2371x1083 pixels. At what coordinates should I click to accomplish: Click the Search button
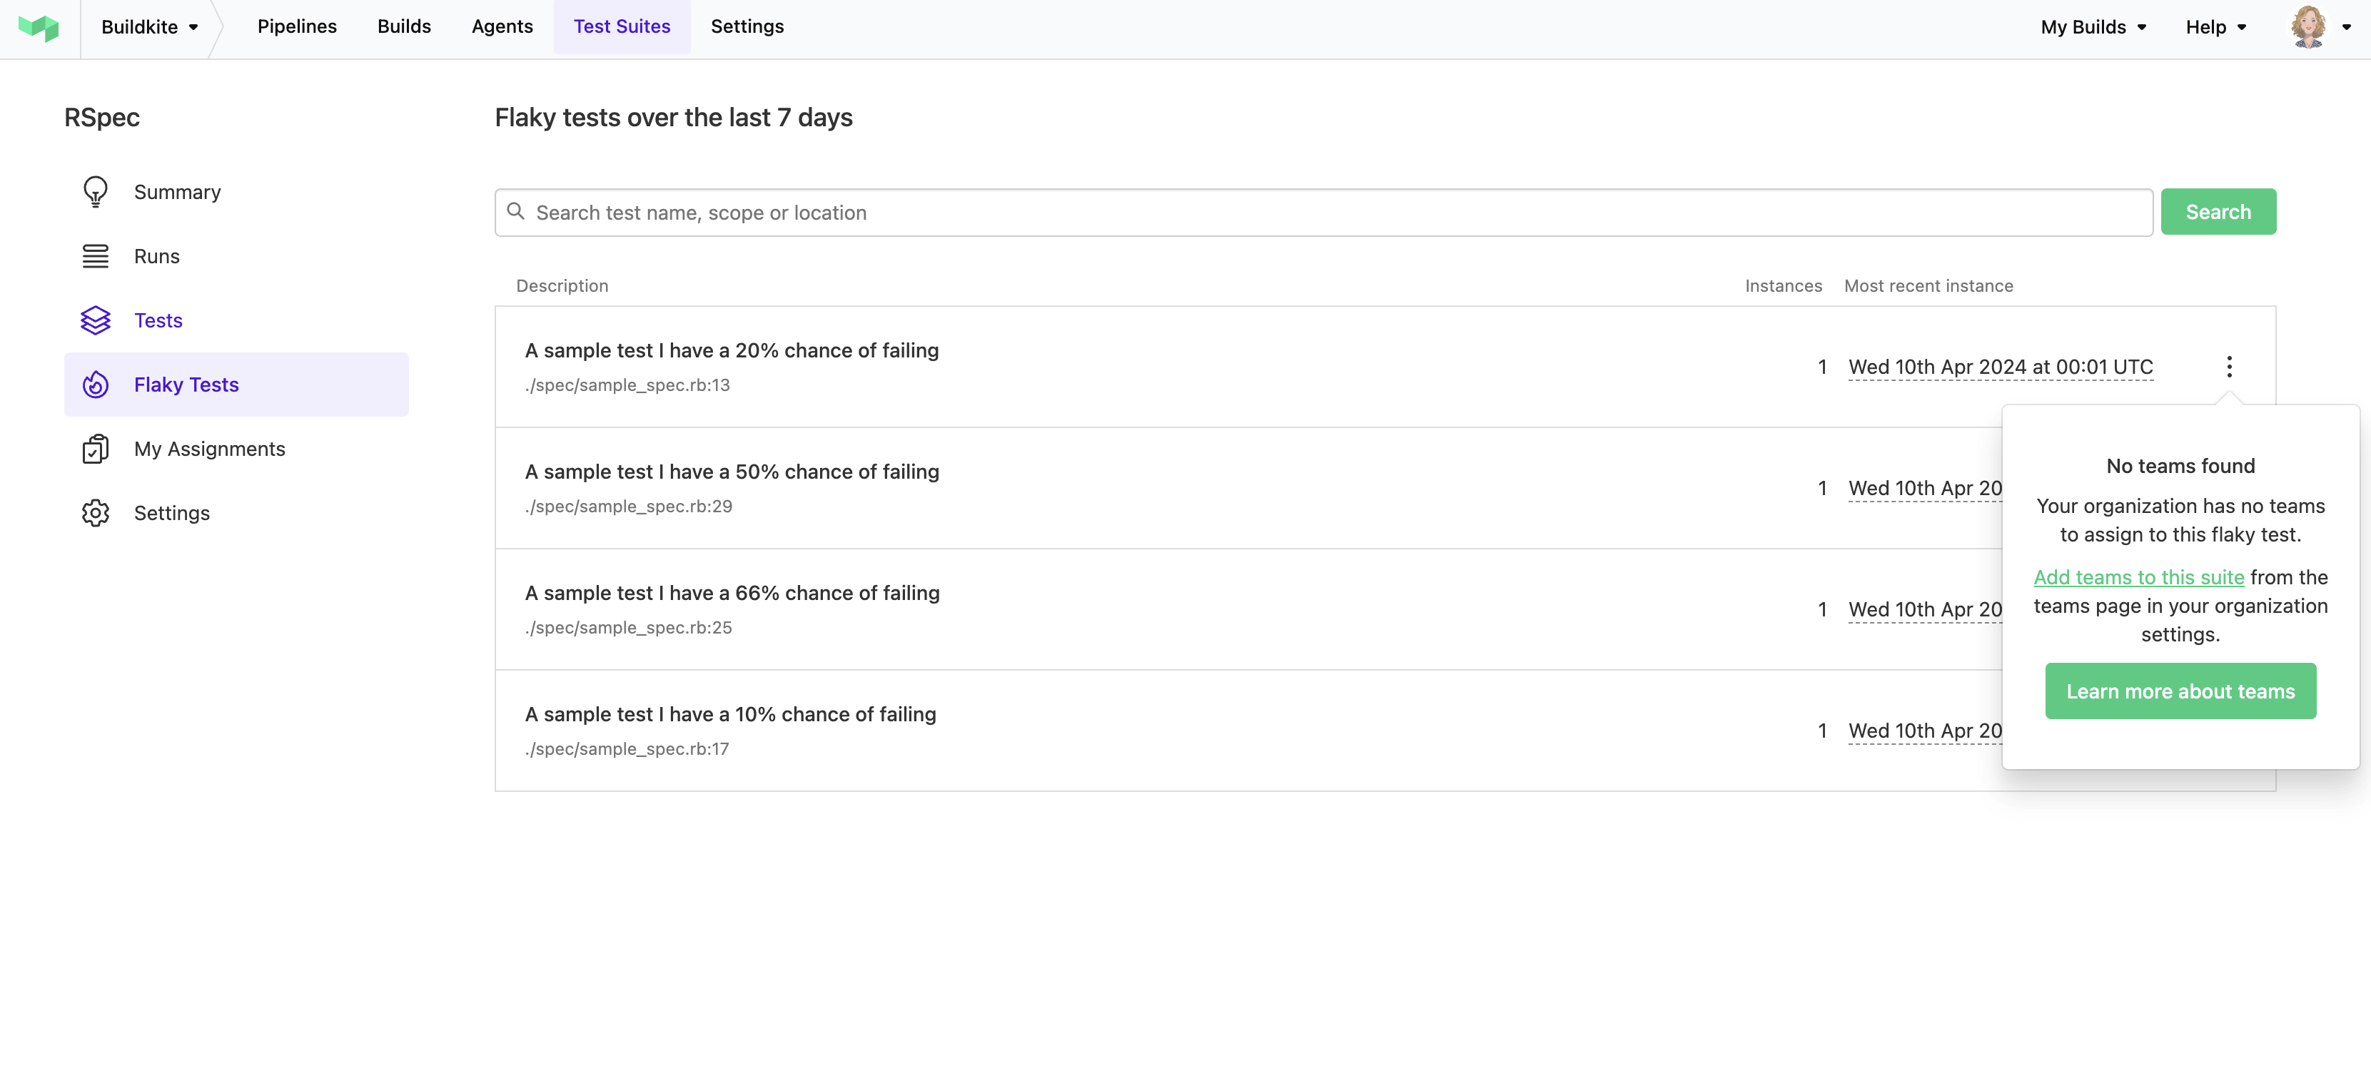pyautogui.click(x=2218, y=211)
